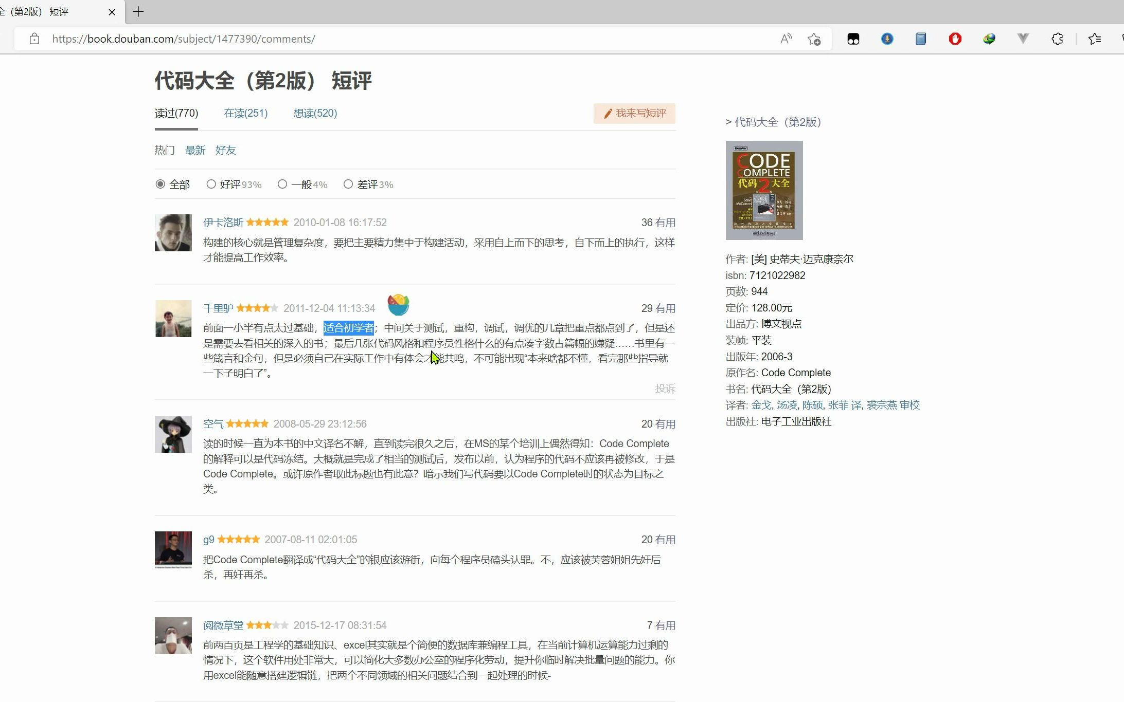Close the 短评 browser tab
This screenshot has height=702, width=1124.
[112, 12]
